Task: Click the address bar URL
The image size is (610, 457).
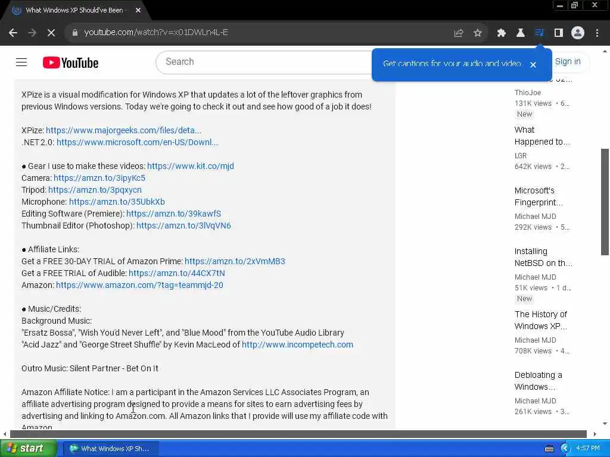Action: [x=155, y=33]
